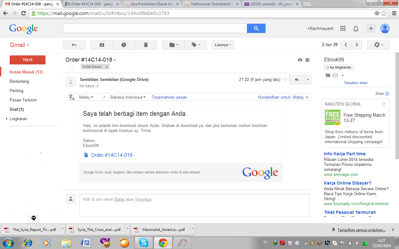Open the notifications bell
399x249 pixels.
356,29
